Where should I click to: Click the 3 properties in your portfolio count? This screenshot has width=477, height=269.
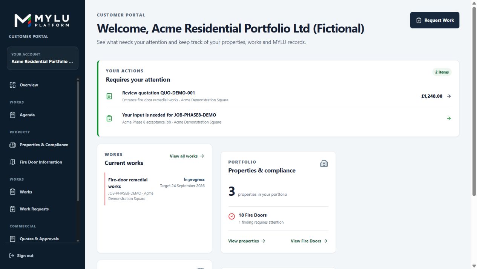click(258, 192)
